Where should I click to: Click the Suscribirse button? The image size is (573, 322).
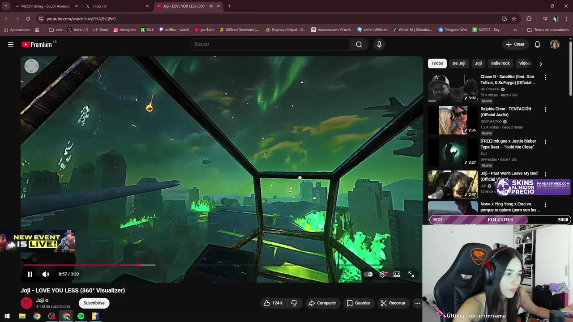tap(94, 303)
